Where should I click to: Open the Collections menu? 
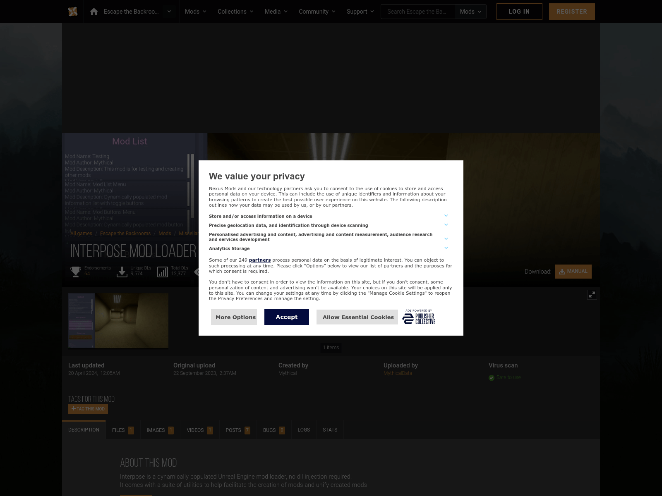tap(235, 12)
